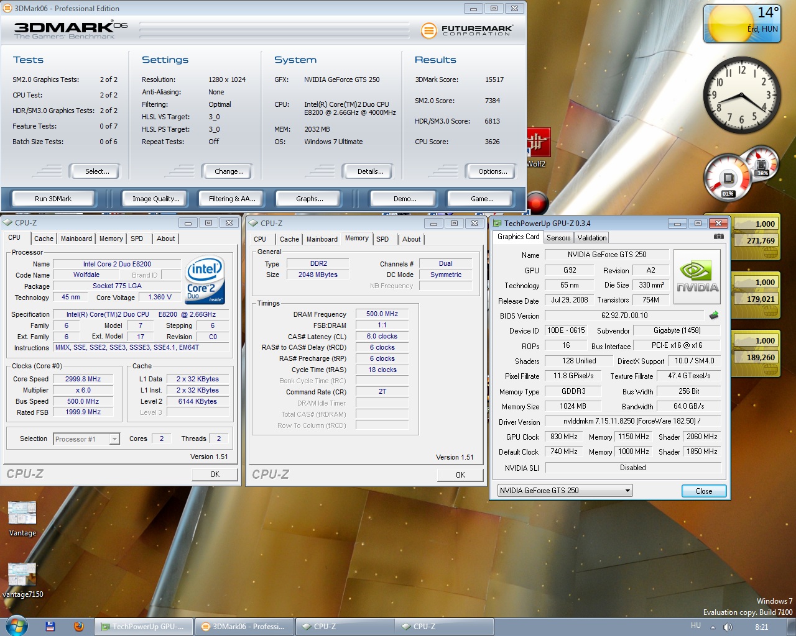Click the Options... results button
The width and height of the screenshot is (796, 636).
pyautogui.click(x=493, y=171)
